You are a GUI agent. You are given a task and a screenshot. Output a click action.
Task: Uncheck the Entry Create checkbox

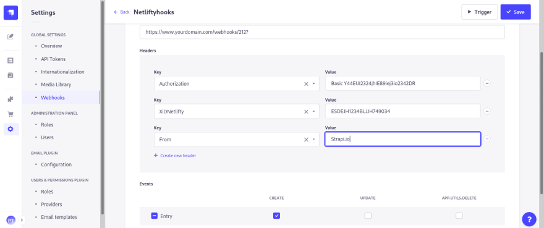tap(276, 216)
